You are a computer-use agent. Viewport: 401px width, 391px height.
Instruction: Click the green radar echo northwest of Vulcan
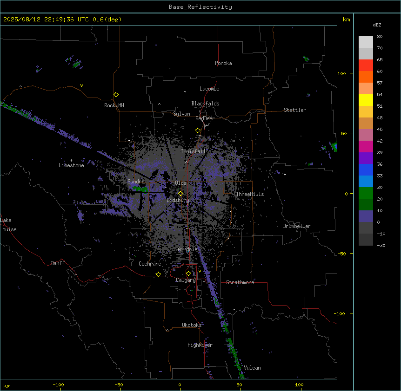[x=234, y=353]
